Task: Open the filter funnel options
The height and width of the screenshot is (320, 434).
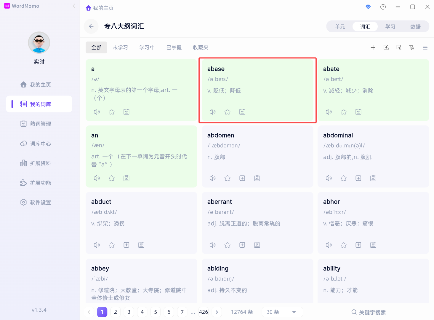Action: tap(412, 47)
